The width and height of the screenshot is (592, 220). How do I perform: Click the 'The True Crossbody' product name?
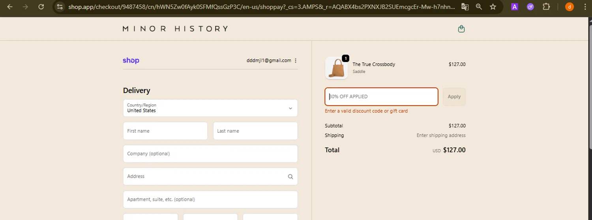[x=374, y=64]
